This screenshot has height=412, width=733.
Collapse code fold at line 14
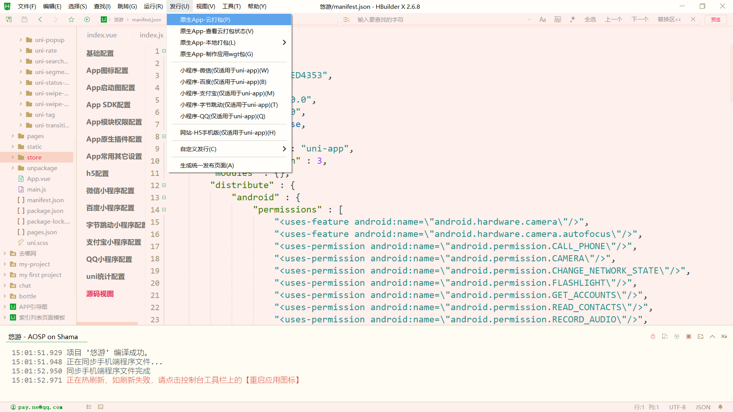(163, 209)
